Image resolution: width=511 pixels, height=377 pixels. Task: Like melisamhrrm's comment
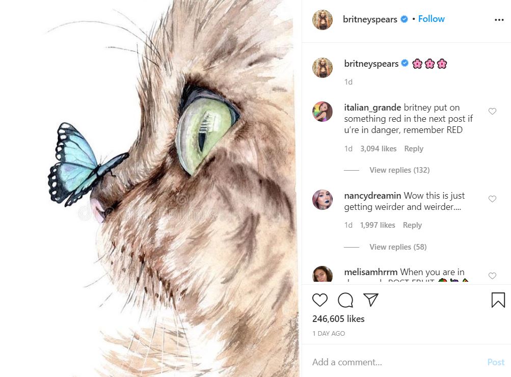pyautogui.click(x=492, y=276)
